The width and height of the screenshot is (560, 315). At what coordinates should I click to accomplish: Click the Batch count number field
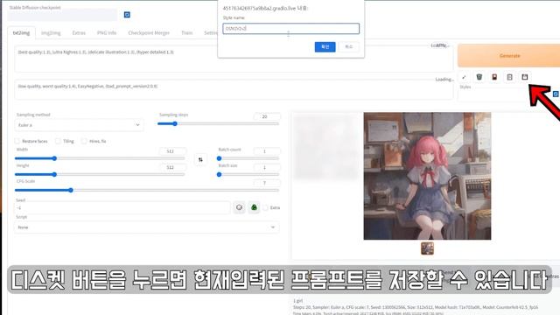click(x=267, y=151)
